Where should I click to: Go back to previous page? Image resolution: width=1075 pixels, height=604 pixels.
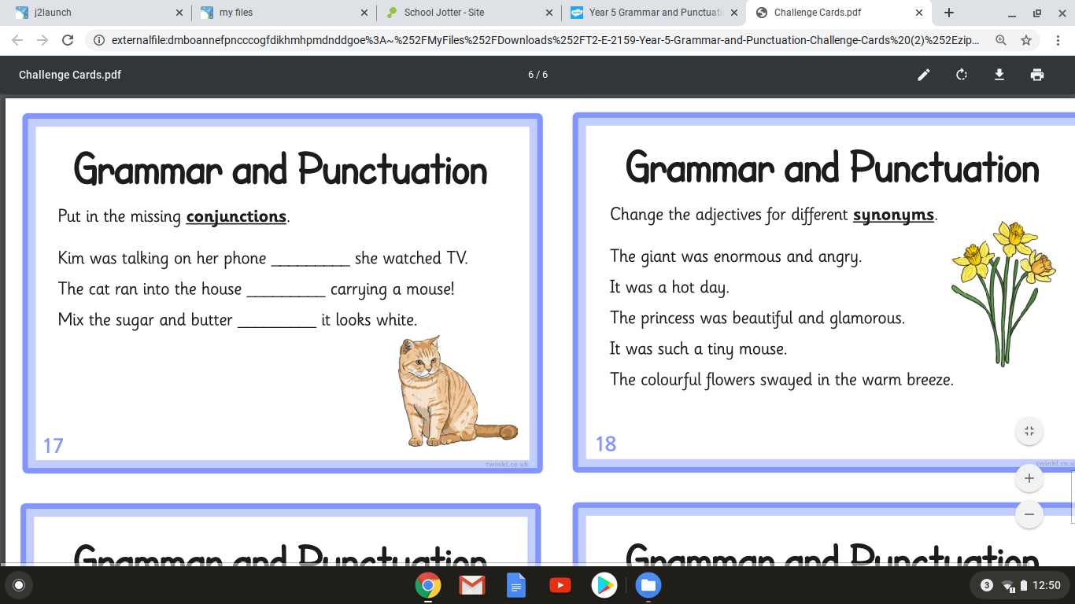(17, 40)
